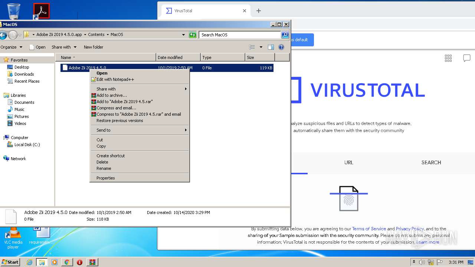Open the Terms of Service link

click(x=369, y=229)
